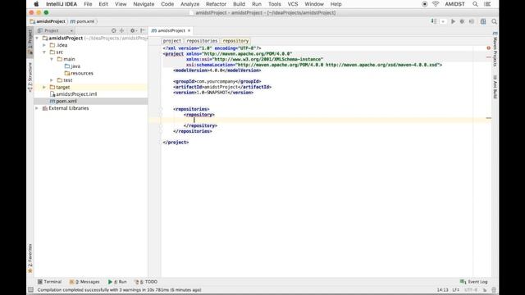
Task: Collapse the src folder arrow
Action: [44, 52]
